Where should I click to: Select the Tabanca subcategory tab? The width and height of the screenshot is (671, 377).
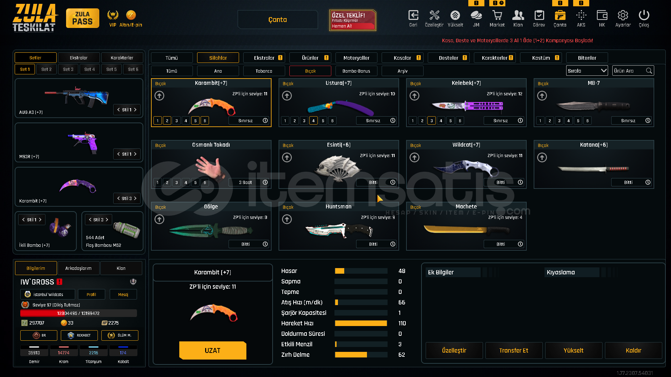(x=264, y=71)
